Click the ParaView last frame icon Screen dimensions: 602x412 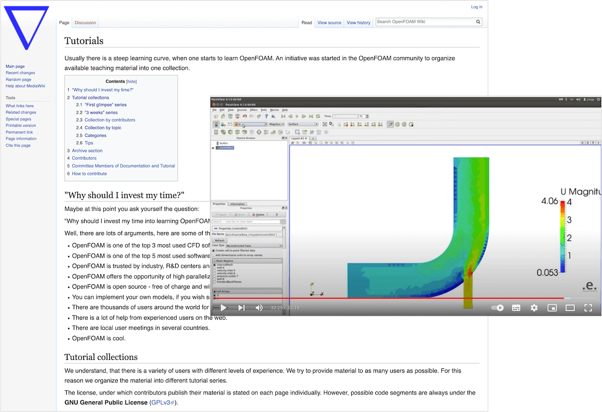311,116
